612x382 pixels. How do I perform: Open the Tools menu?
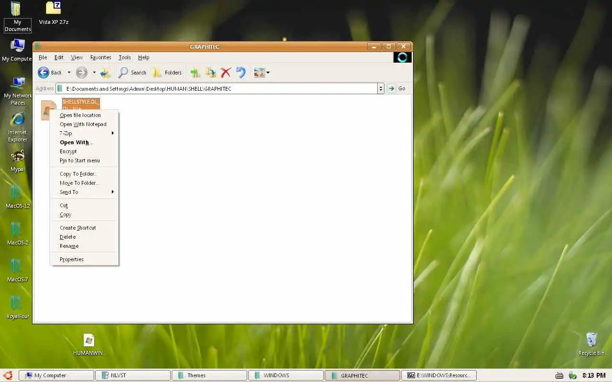pos(125,57)
